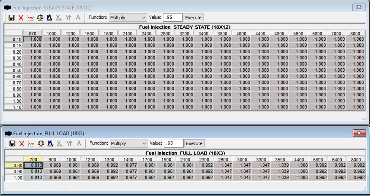The image size is (370, 196).
Task: Select the 6400 column header in FULL LOAD
Action: pyautogui.click(x=337, y=159)
